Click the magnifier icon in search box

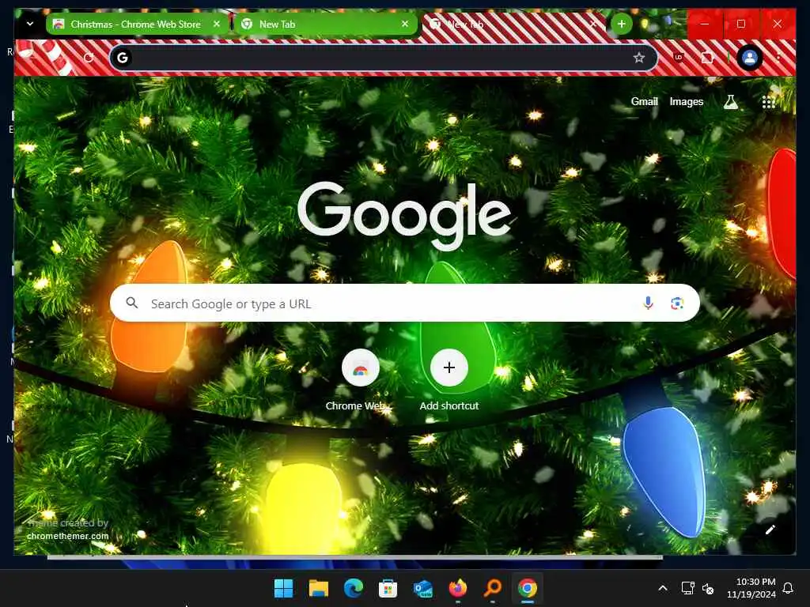(x=132, y=303)
